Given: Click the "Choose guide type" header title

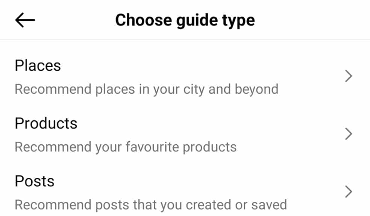Looking at the screenshot, I should coord(185,20).
